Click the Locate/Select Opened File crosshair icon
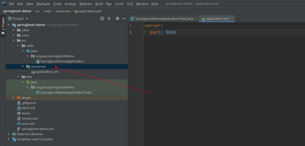The image size is (305, 146). (x=102, y=19)
